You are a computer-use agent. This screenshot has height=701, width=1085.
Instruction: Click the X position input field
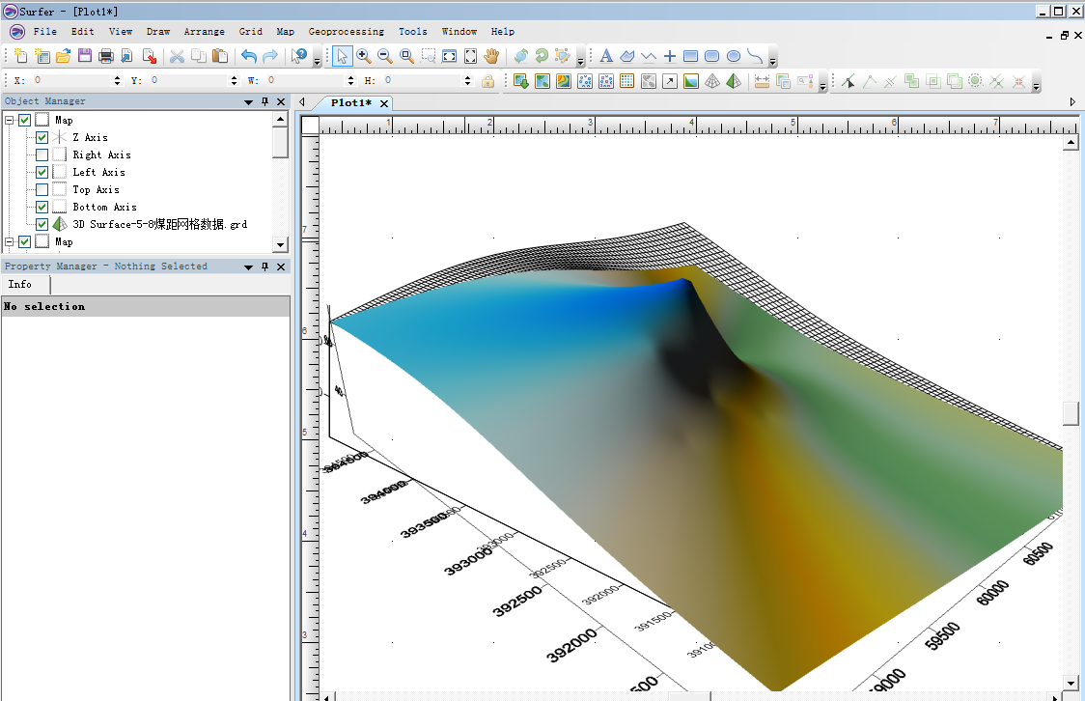coord(72,81)
